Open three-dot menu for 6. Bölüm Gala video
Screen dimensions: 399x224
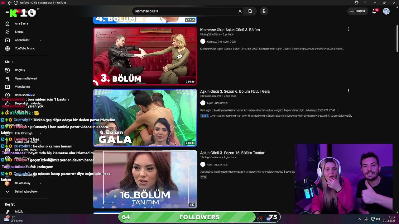[x=349, y=91]
